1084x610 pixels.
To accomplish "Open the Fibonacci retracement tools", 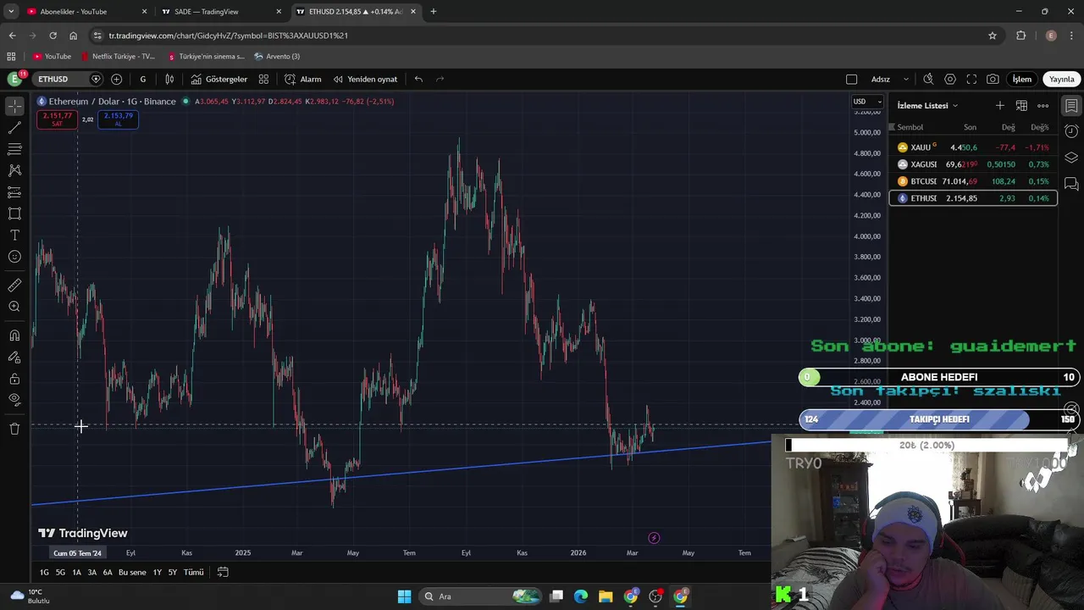I will pos(14,149).
